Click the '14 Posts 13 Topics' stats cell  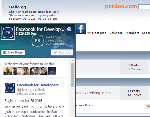pyautogui.click(x=134, y=93)
